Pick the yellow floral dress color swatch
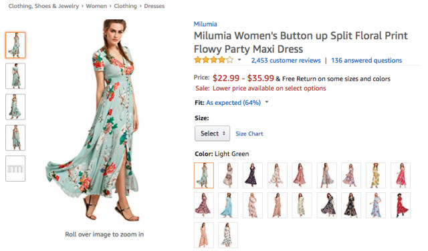Viewport: 428px width, 251px height. point(376,176)
